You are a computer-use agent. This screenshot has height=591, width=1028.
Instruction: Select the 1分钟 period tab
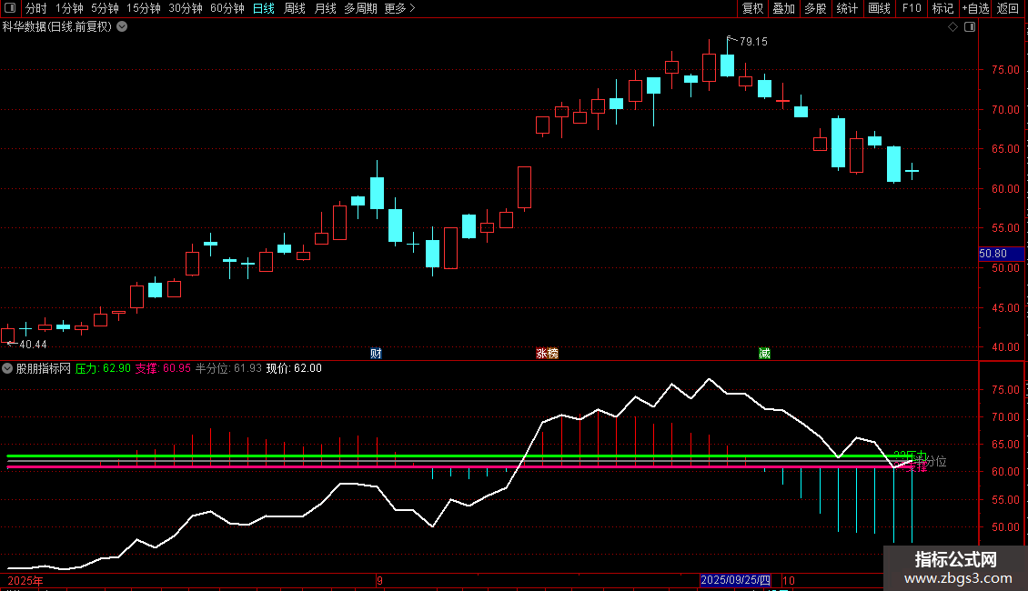click(69, 8)
